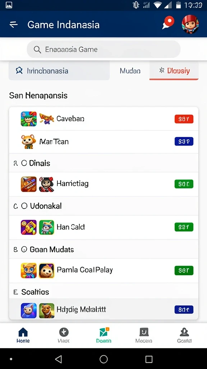The height and width of the screenshot is (369, 207).
Task: Tap the blue button beside ManTean
Action: [184, 141]
